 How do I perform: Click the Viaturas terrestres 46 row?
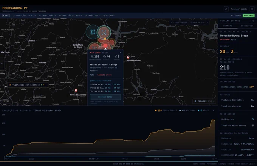tap(237, 100)
